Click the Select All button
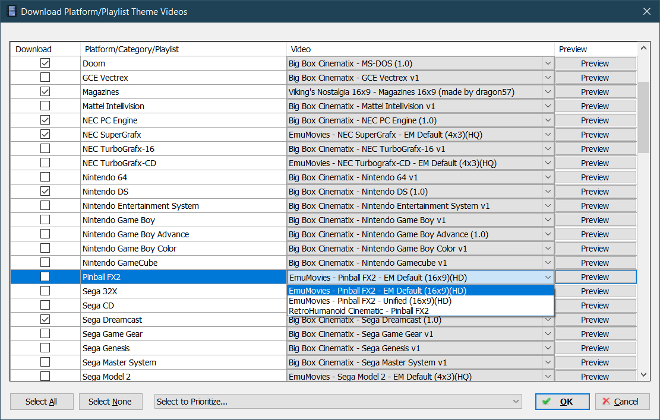This screenshot has width=660, height=420. click(x=42, y=402)
